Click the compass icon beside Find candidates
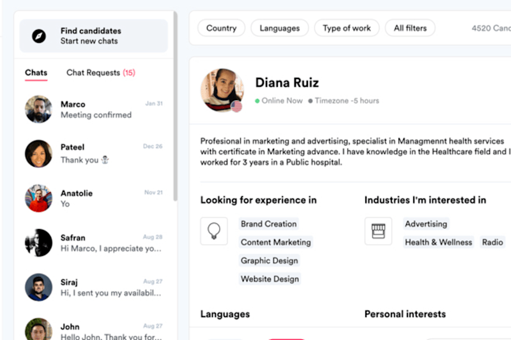The width and height of the screenshot is (511, 340). pos(39,36)
